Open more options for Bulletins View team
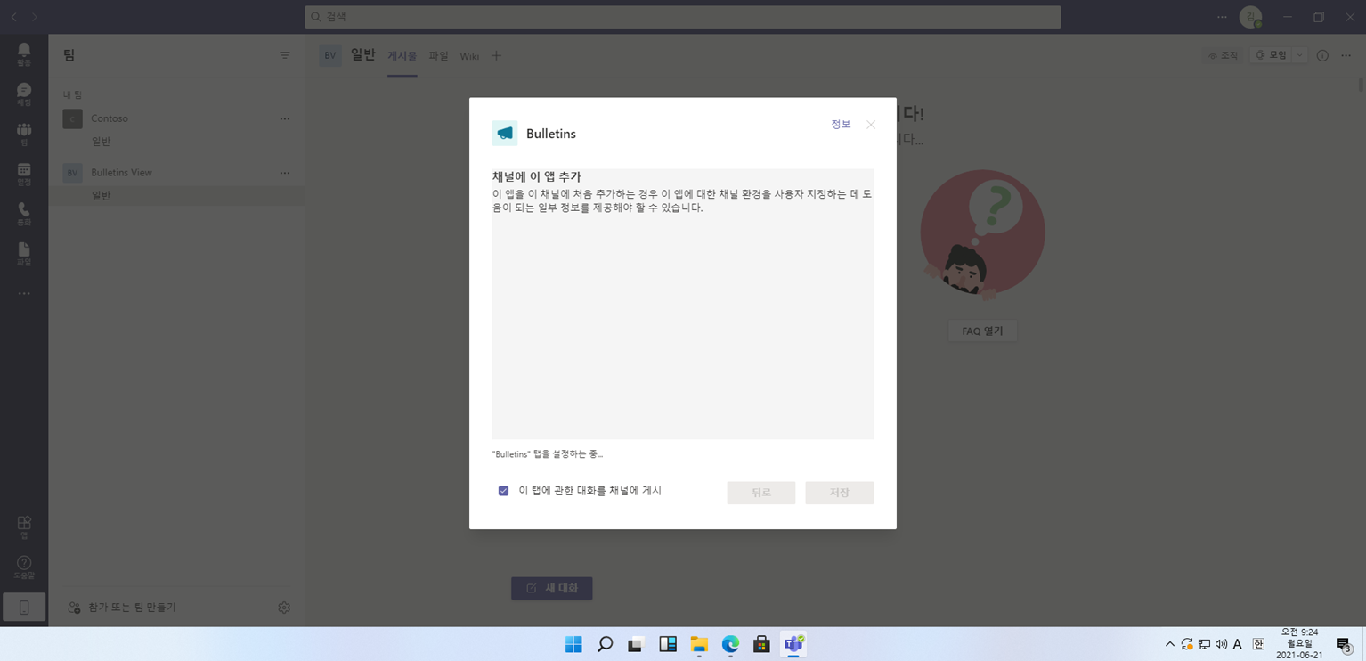The width and height of the screenshot is (1366, 661). point(285,173)
